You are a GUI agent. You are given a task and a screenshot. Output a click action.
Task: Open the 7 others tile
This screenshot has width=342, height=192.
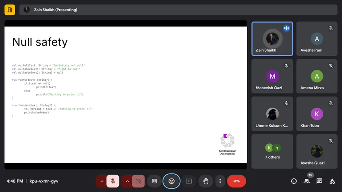point(272,151)
